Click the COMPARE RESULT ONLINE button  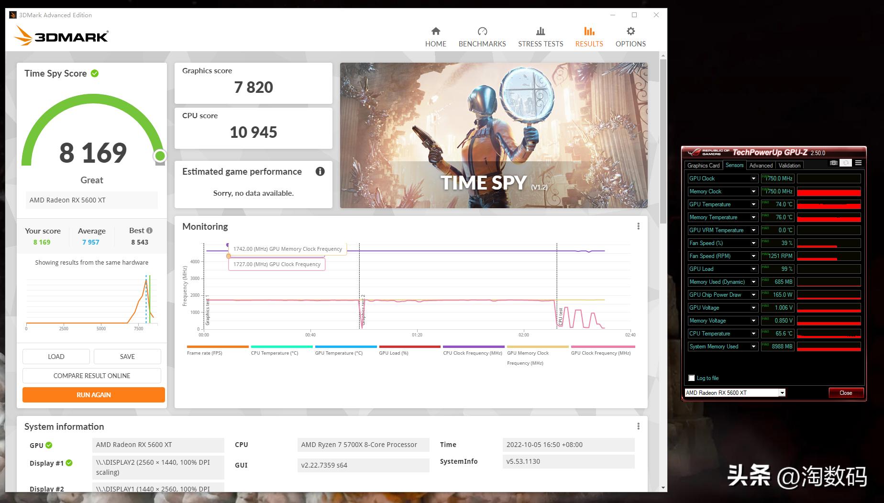[92, 376]
